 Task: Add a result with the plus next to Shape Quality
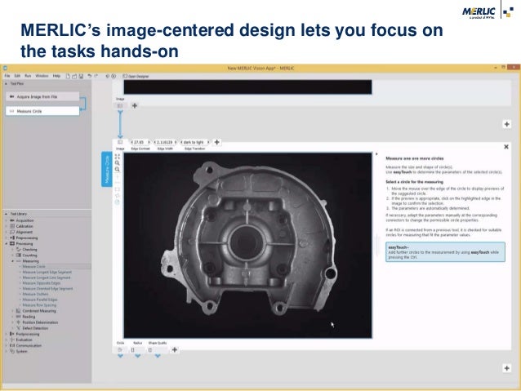click(174, 349)
